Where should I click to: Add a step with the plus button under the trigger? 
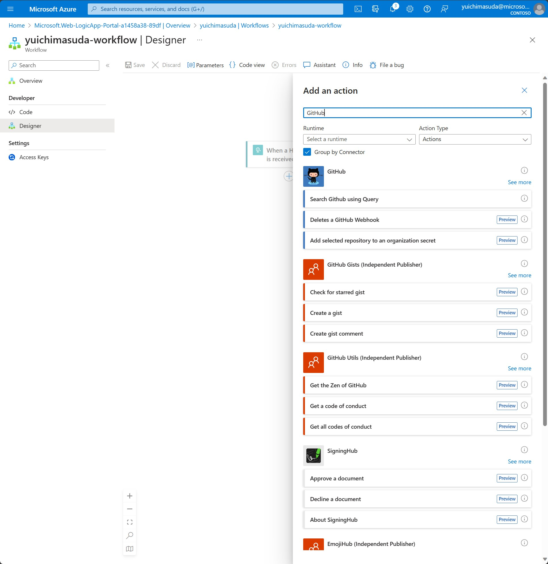tap(289, 176)
